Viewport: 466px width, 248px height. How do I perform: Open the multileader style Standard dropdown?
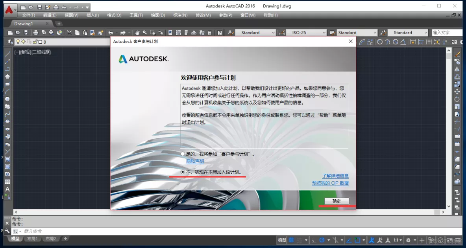point(408,33)
